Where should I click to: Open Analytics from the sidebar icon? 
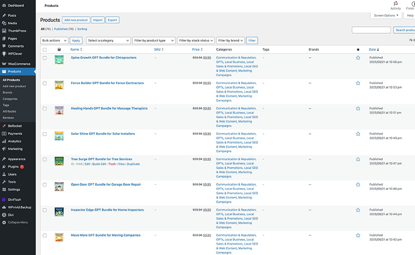coord(4,141)
